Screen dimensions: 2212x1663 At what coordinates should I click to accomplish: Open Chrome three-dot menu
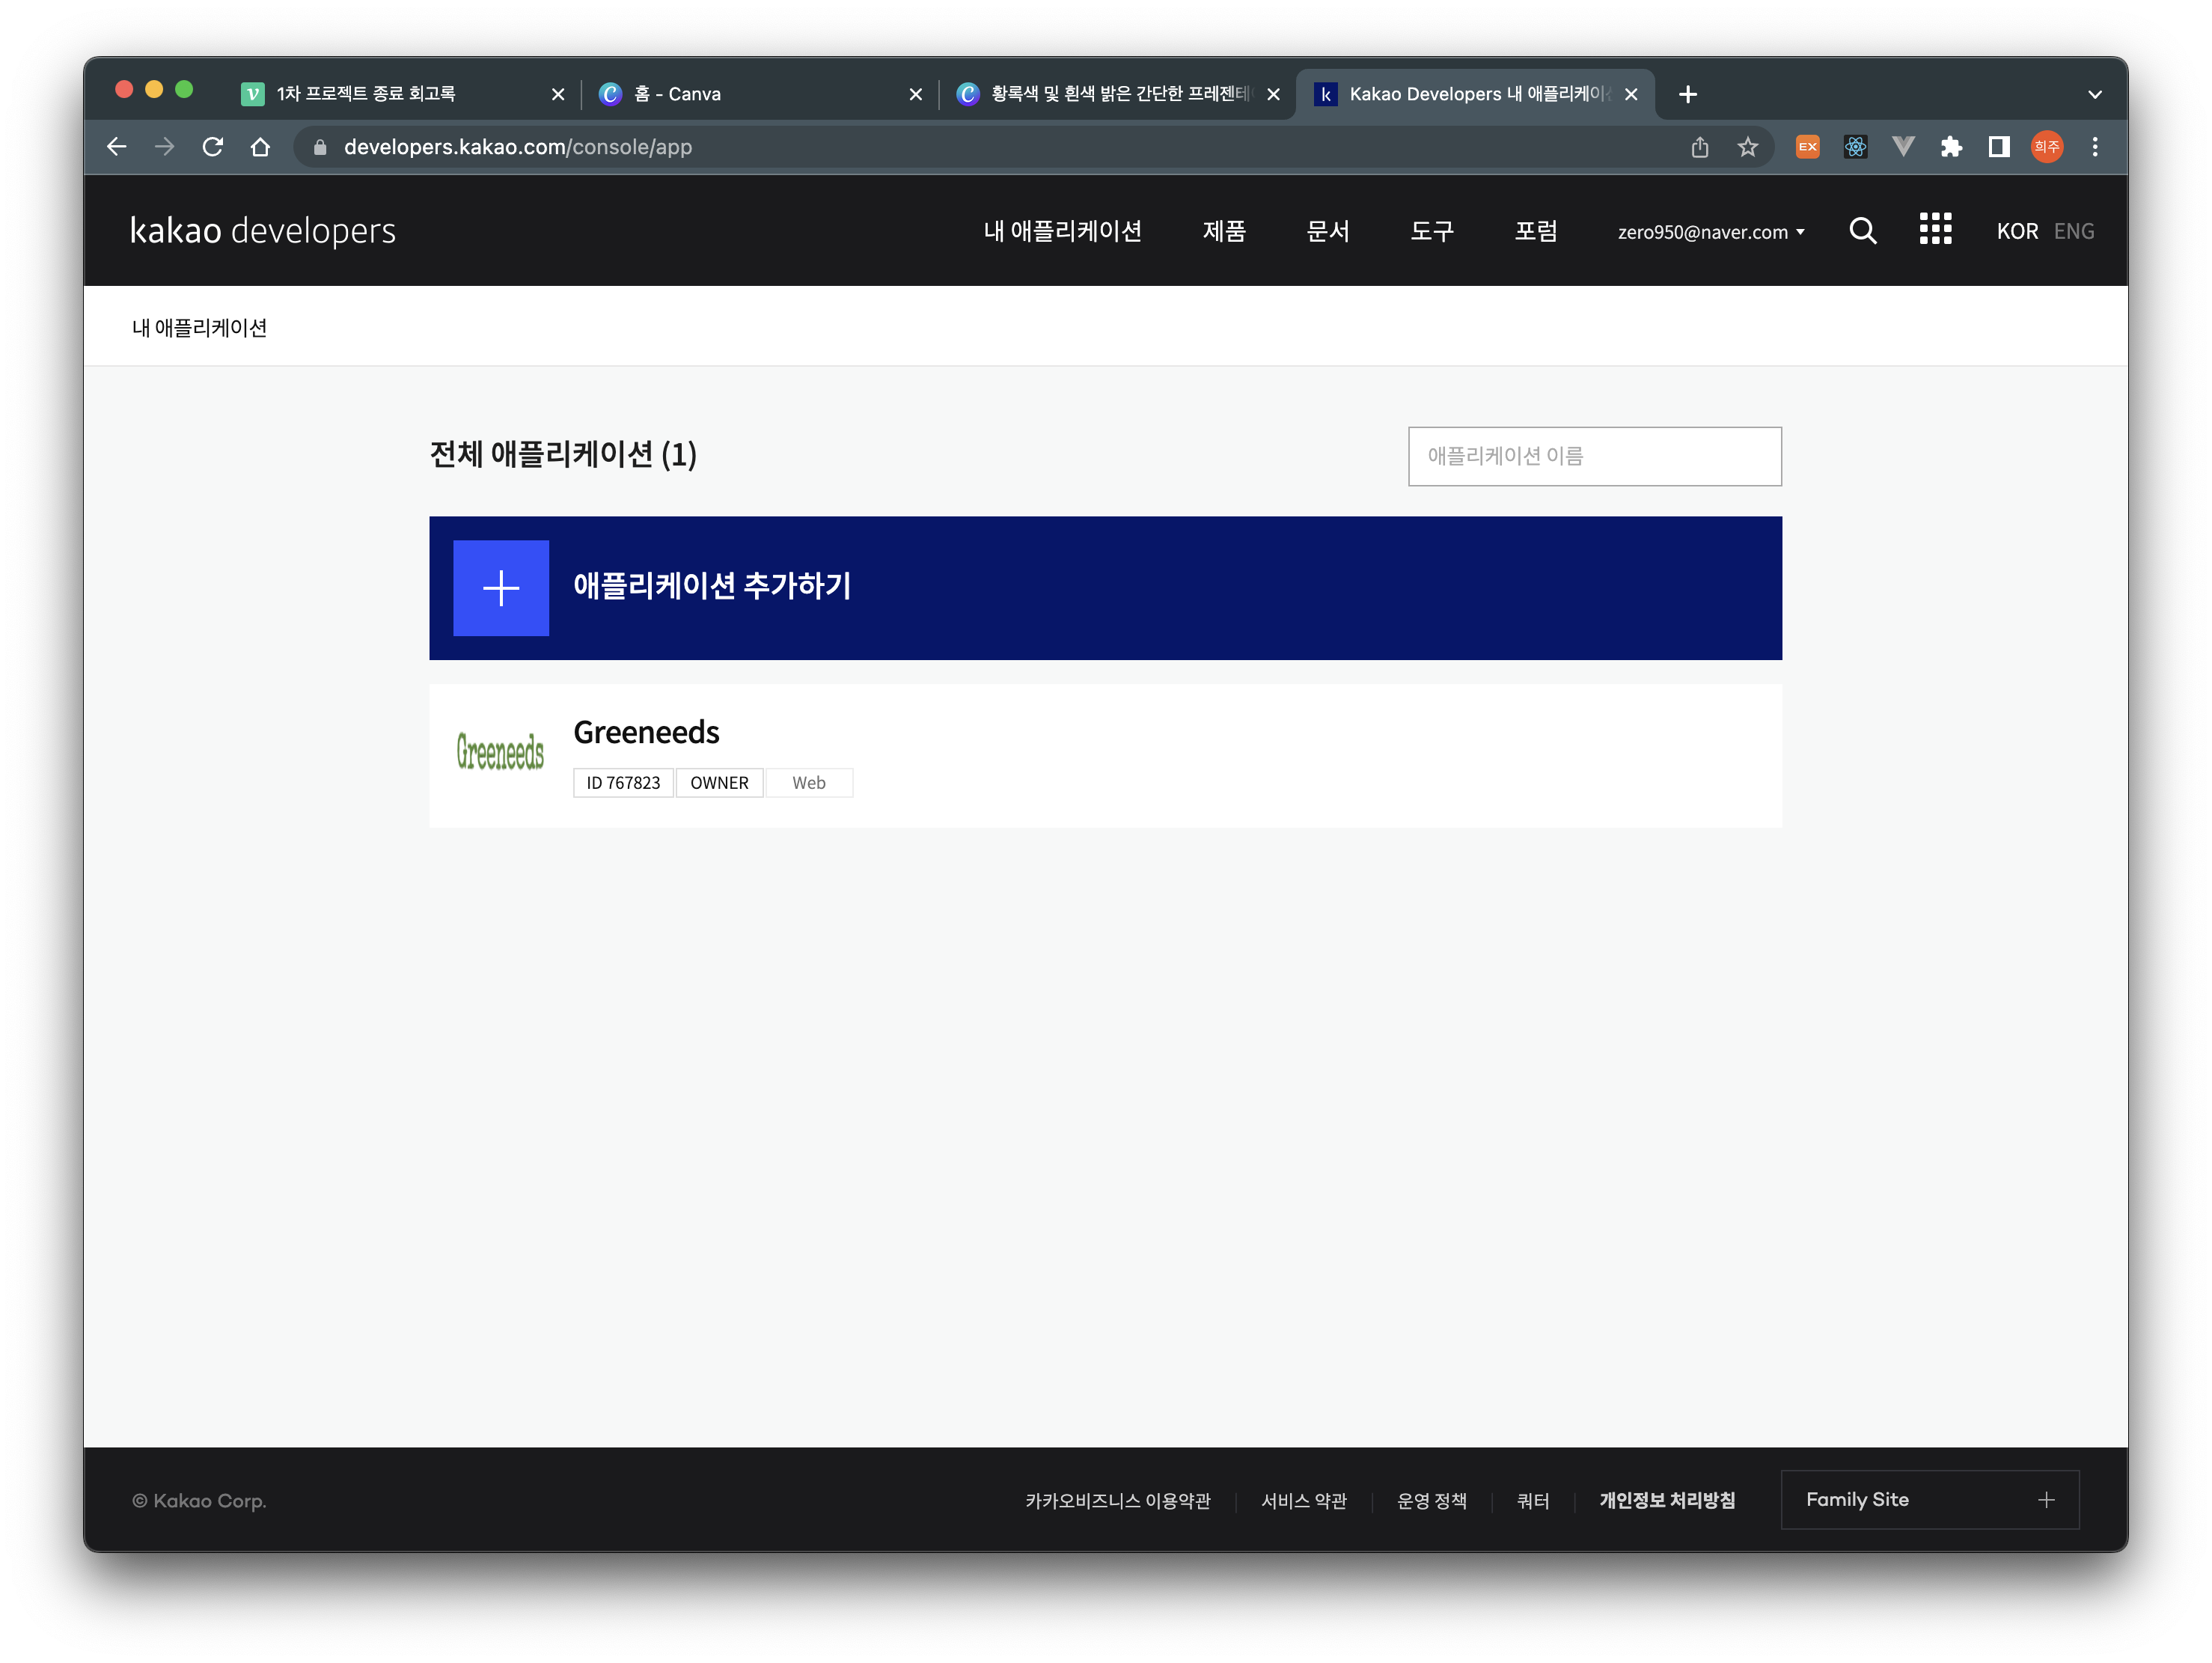2095,147
